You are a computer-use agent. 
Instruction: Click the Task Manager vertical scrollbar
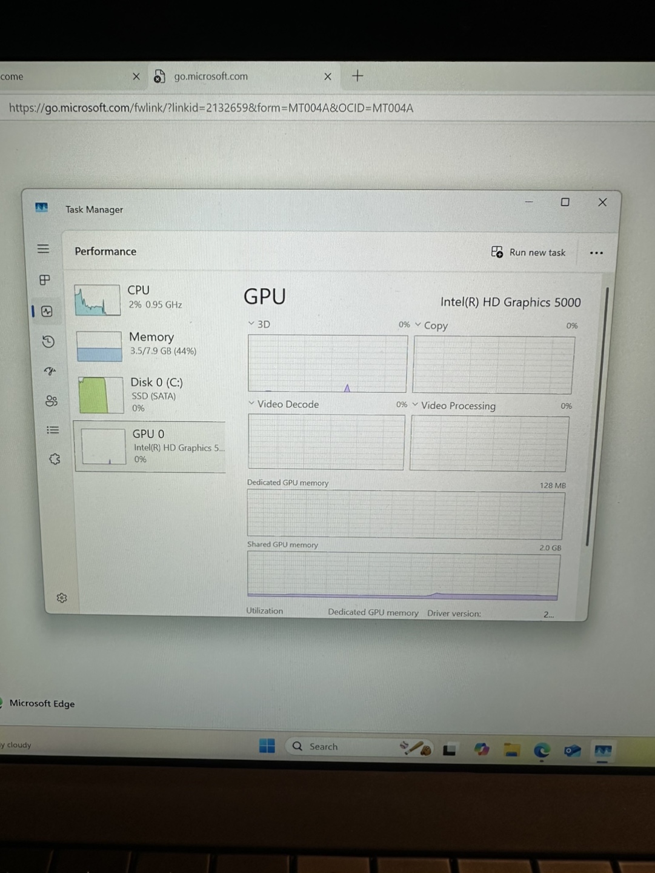click(x=596, y=417)
